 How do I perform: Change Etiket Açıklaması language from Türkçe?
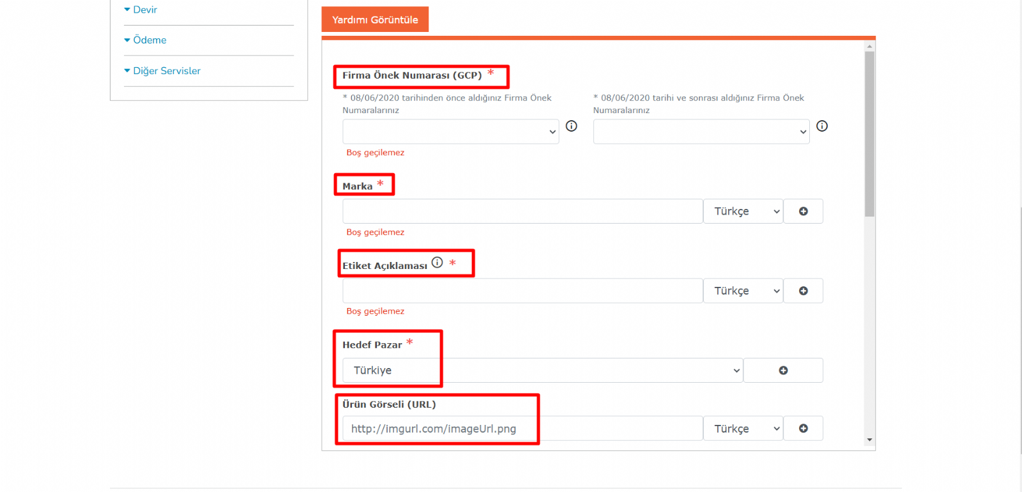(x=743, y=291)
